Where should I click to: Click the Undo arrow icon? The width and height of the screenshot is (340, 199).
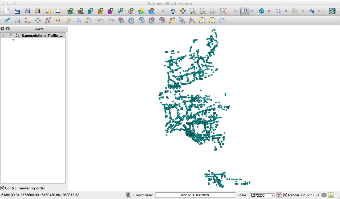pos(101,20)
